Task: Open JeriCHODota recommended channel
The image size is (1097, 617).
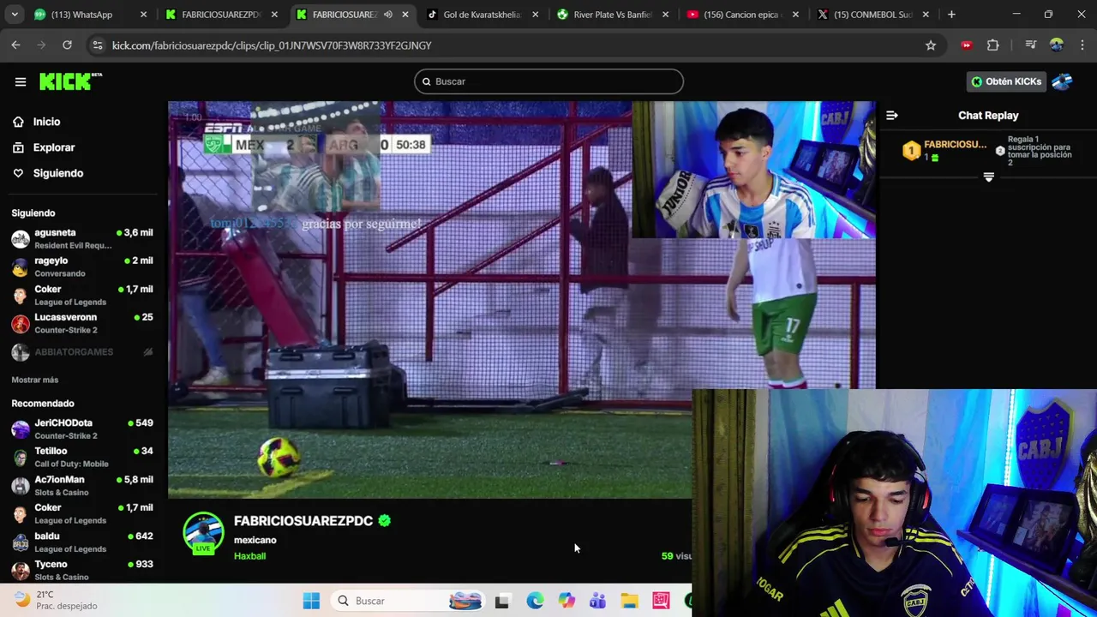Action: tap(82, 428)
